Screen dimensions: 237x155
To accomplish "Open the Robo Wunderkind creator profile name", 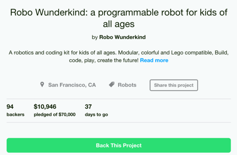I will [x=122, y=37].
